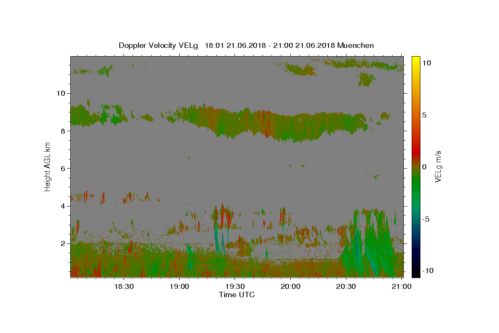Click the 21:00 time tick label
This screenshot has width=499, height=333.
[401, 286]
